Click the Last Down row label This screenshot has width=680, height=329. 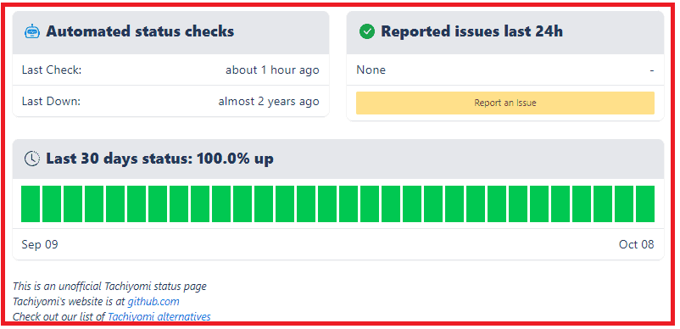click(x=51, y=101)
